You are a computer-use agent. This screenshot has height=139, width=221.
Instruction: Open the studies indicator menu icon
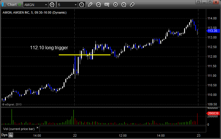tap(98, 5)
